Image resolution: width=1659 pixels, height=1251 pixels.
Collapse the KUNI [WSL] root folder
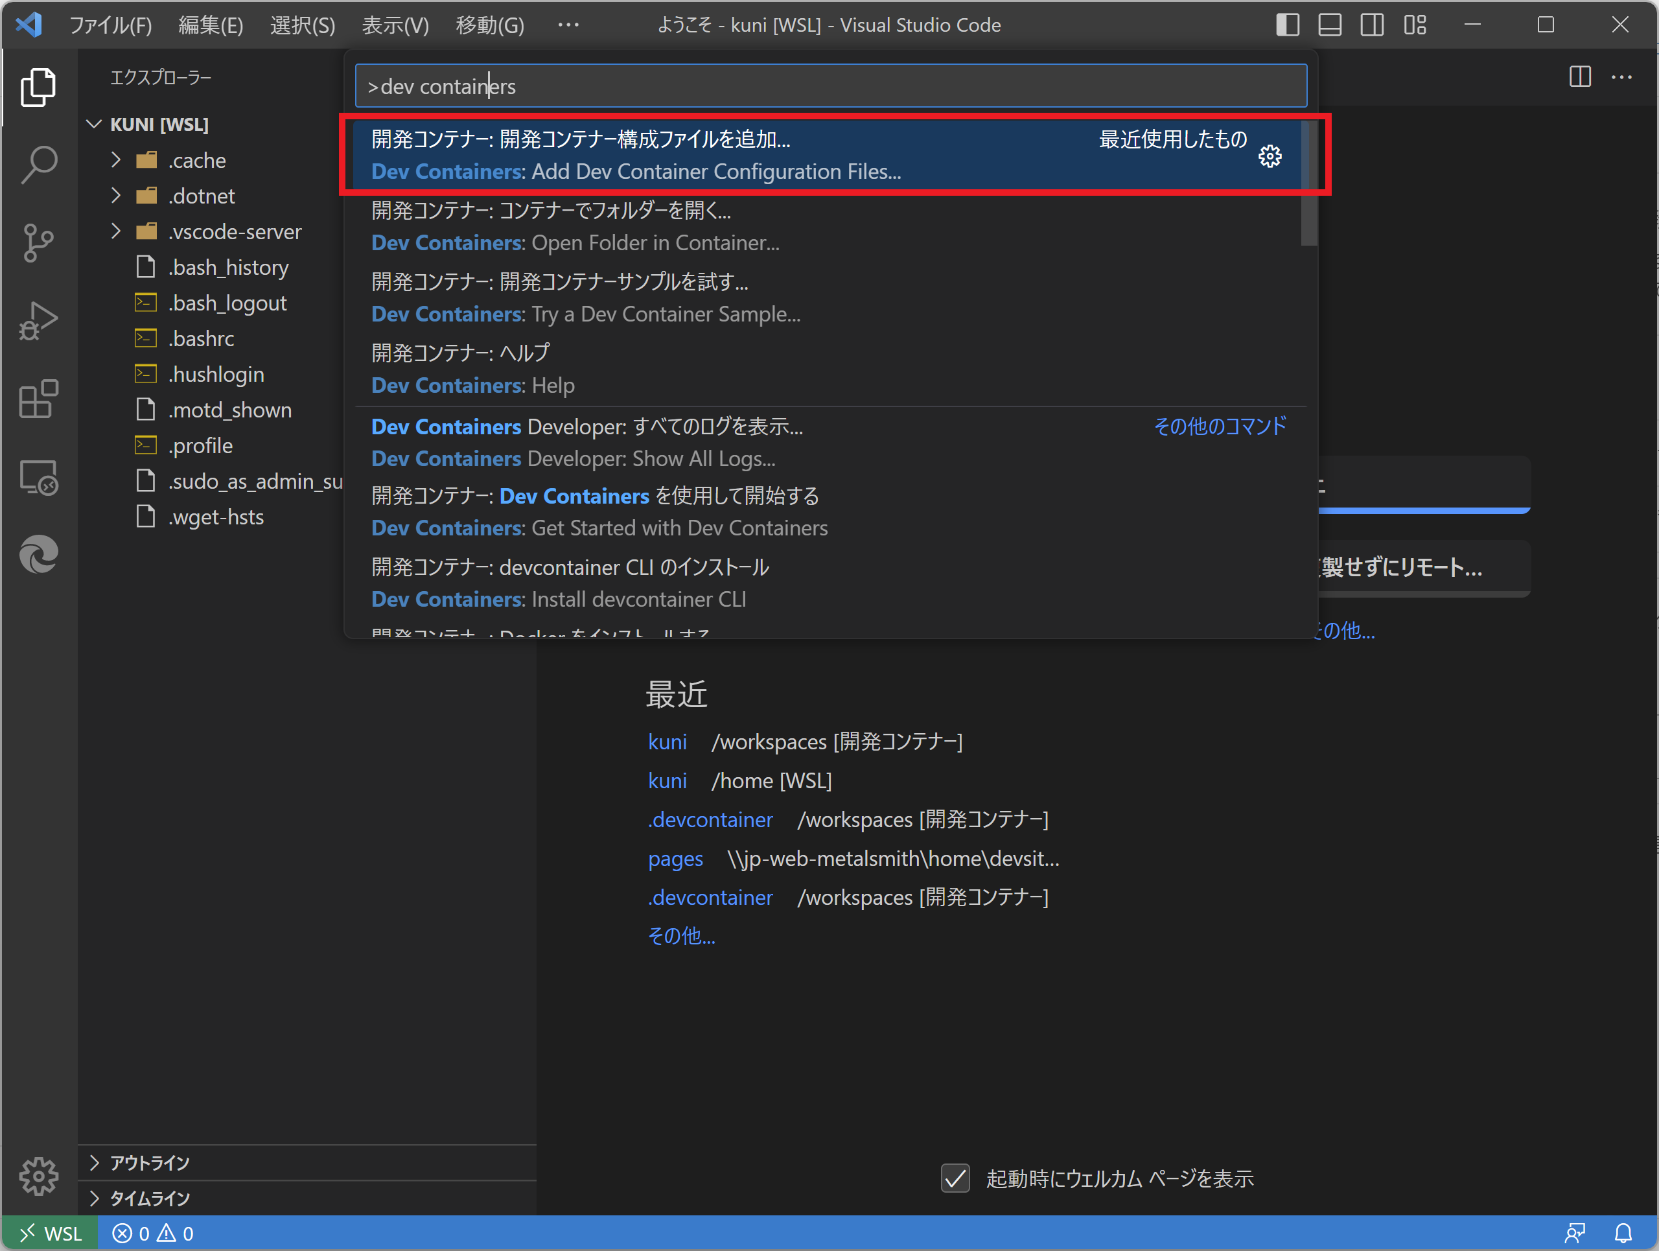pos(94,124)
